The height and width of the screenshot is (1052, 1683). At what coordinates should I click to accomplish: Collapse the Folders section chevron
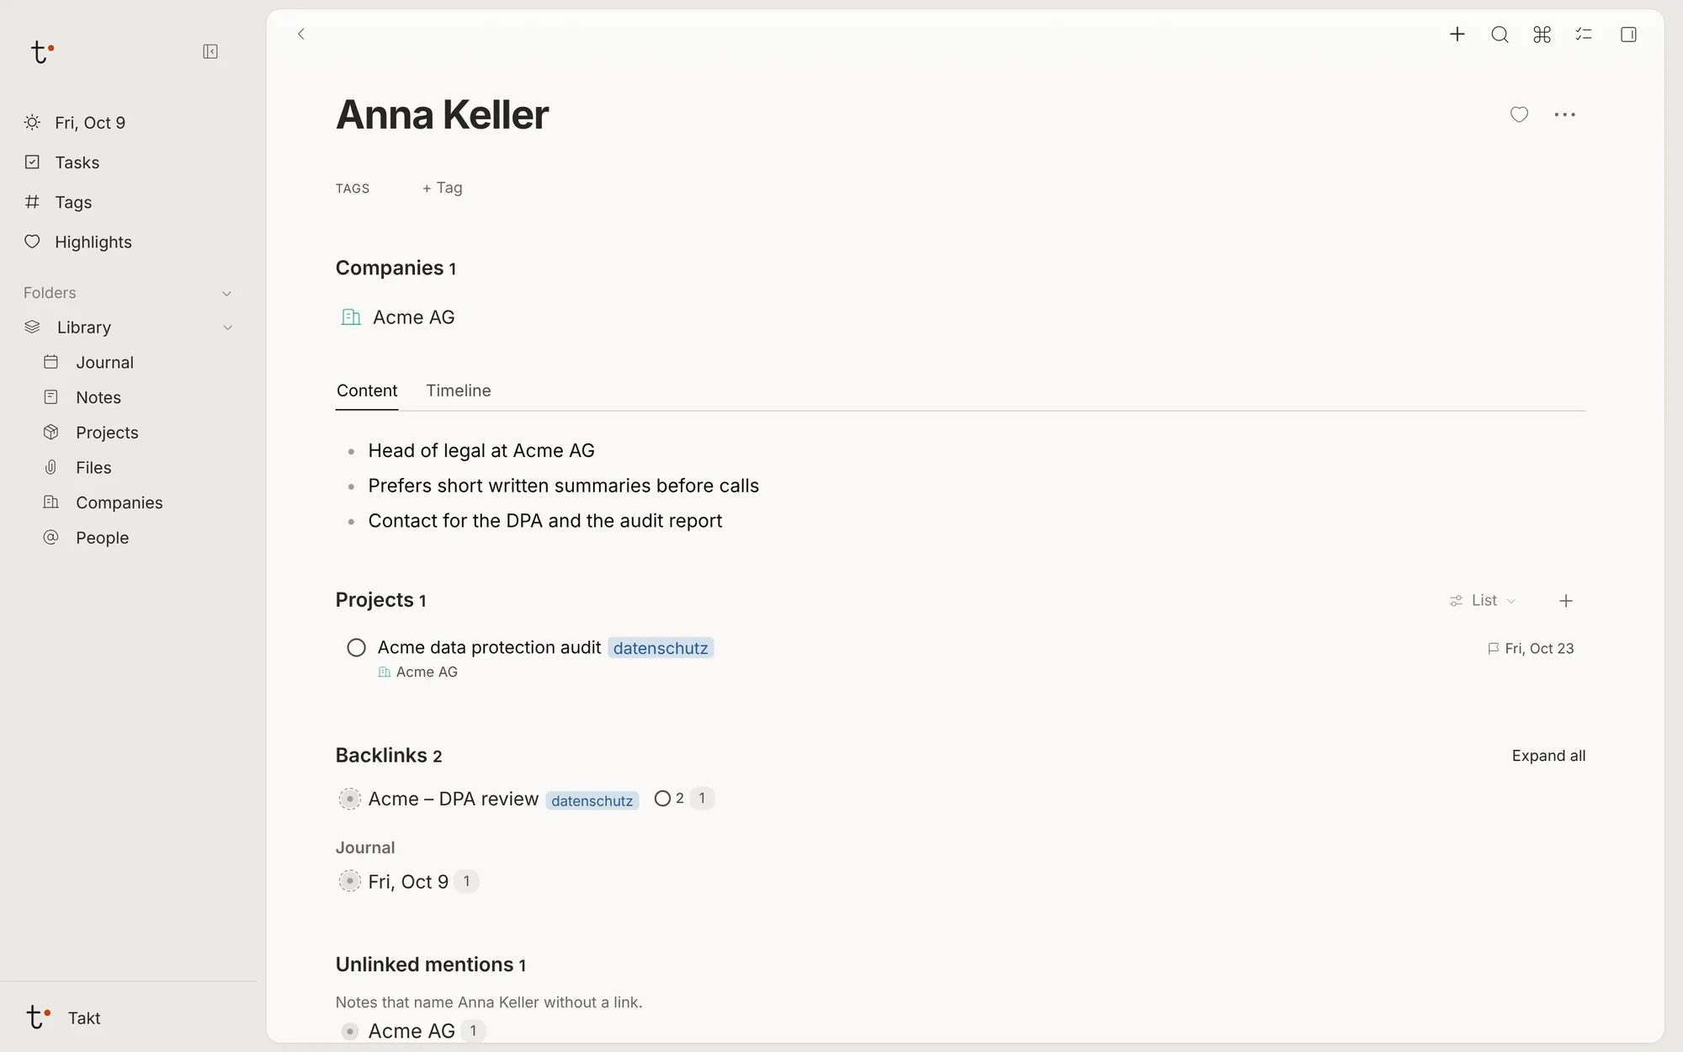click(x=226, y=294)
